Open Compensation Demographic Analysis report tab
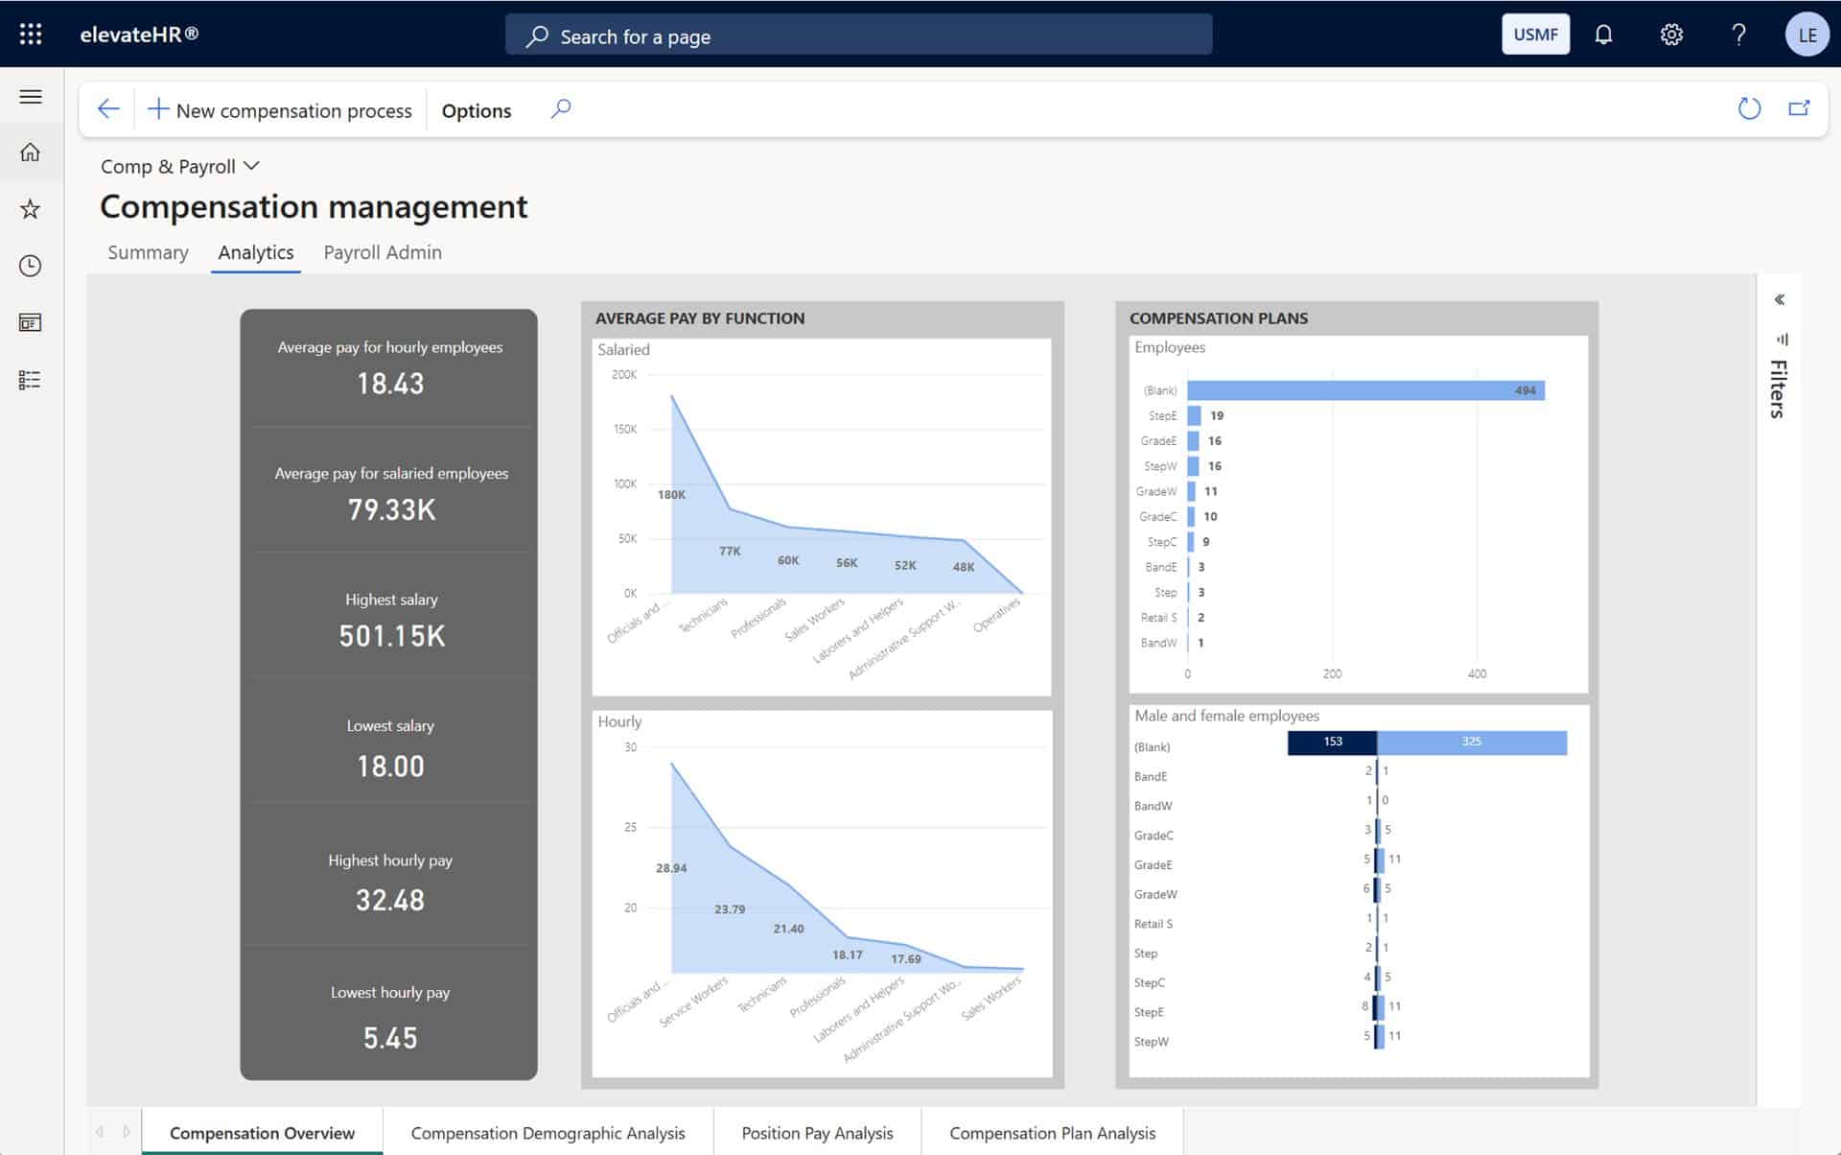Image resolution: width=1841 pixels, height=1155 pixels. (548, 1133)
